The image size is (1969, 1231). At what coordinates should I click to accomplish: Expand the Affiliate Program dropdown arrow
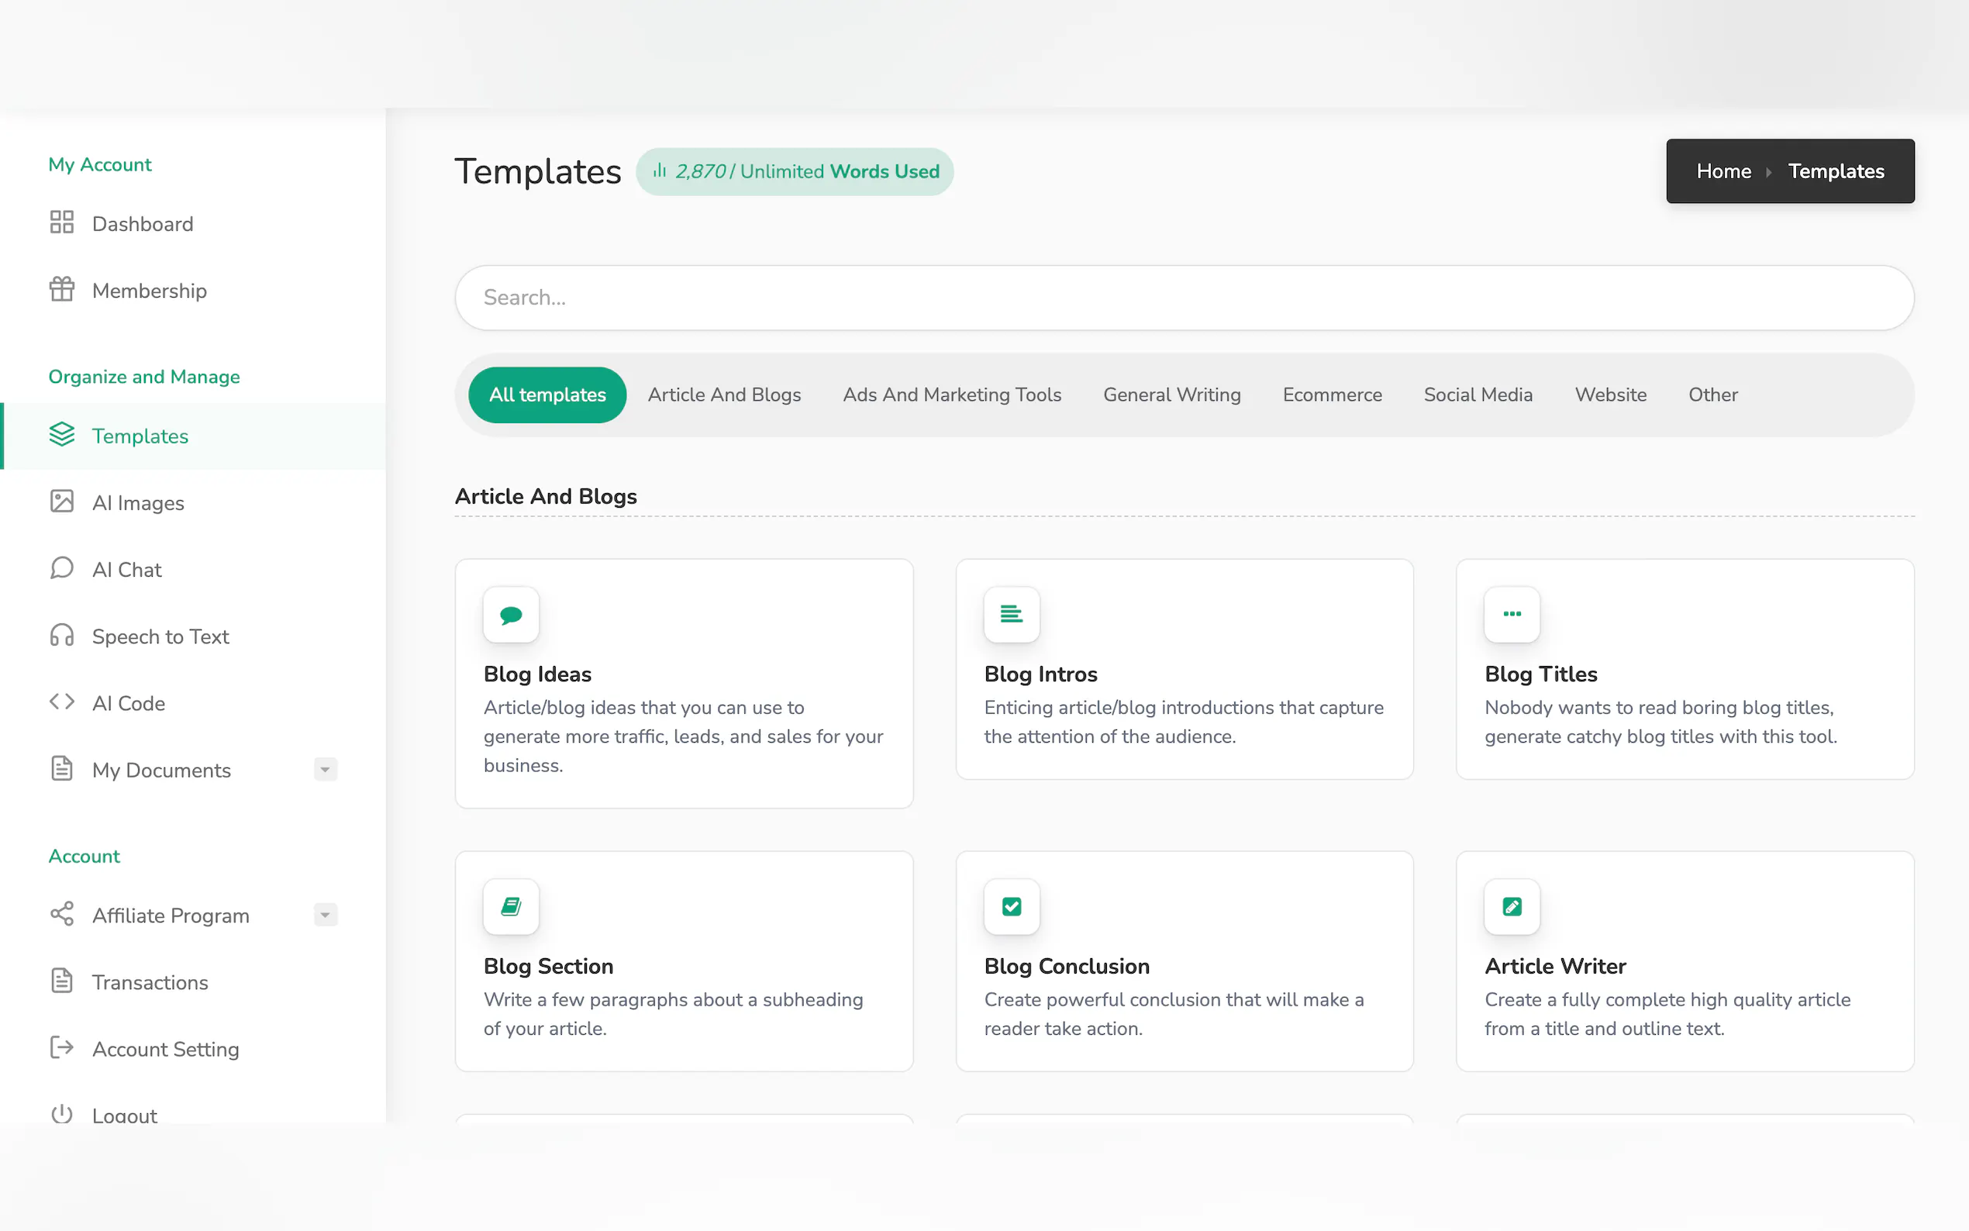click(325, 915)
